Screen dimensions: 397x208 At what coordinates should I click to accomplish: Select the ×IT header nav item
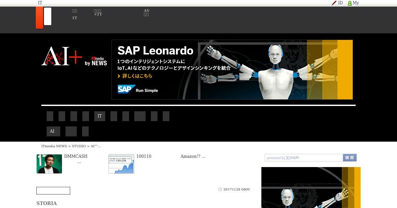[x=98, y=13]
